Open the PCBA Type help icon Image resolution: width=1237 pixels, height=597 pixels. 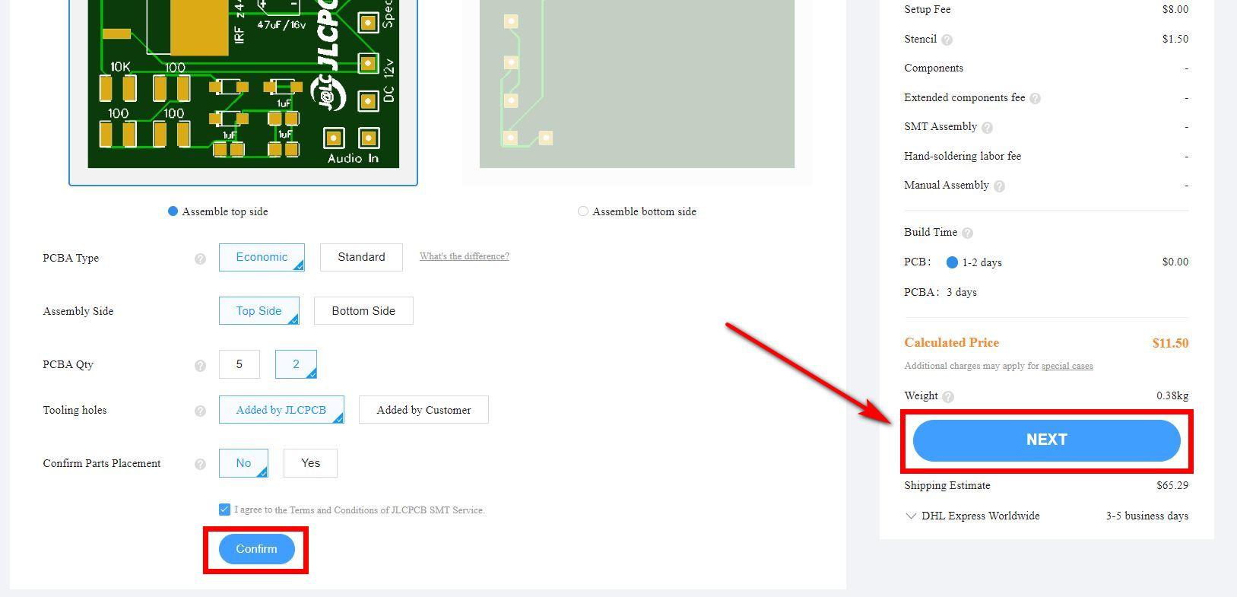[x=200, y=259]
